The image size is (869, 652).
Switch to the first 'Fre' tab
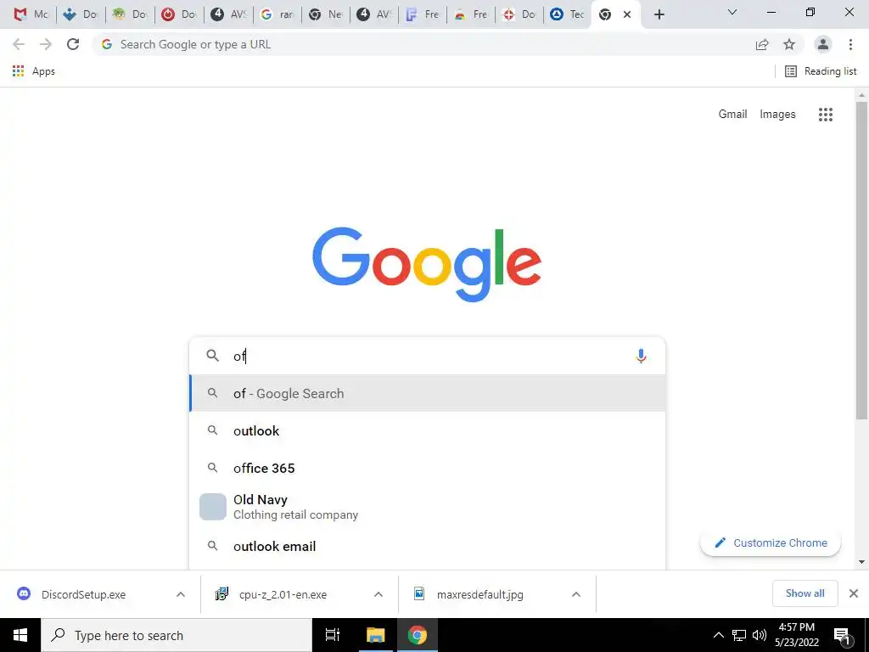(x=423, y=14)
